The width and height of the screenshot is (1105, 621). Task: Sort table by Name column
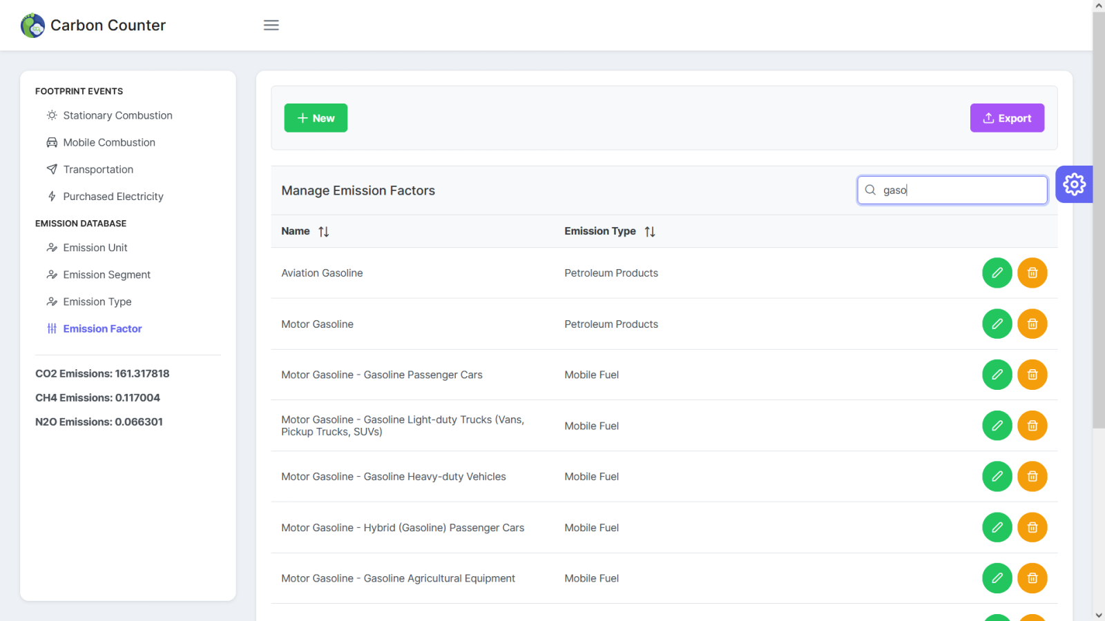323,232
